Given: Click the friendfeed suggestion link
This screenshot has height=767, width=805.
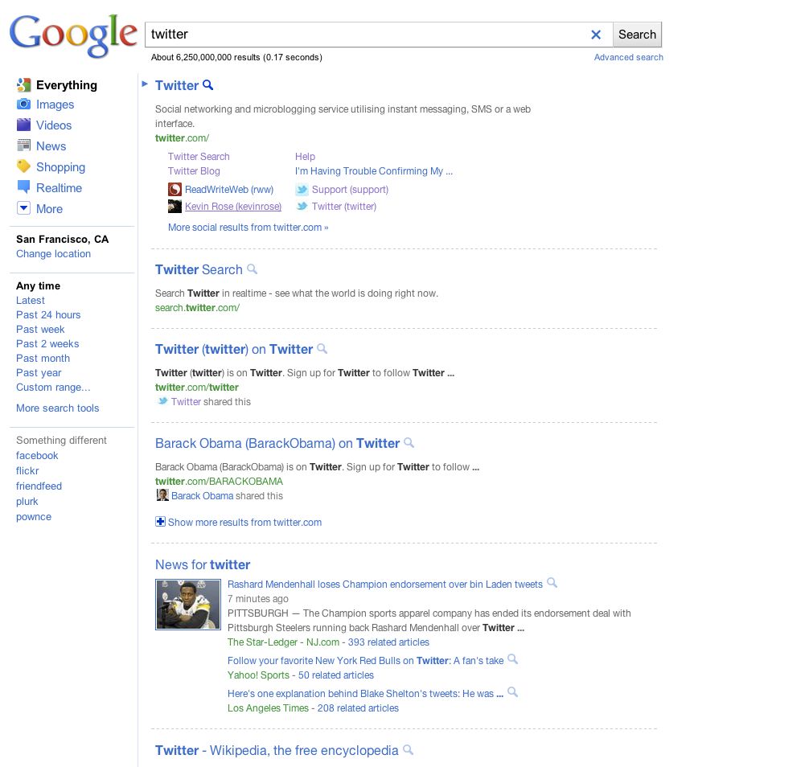Looking at the screenshot, I should pos(39,486).
